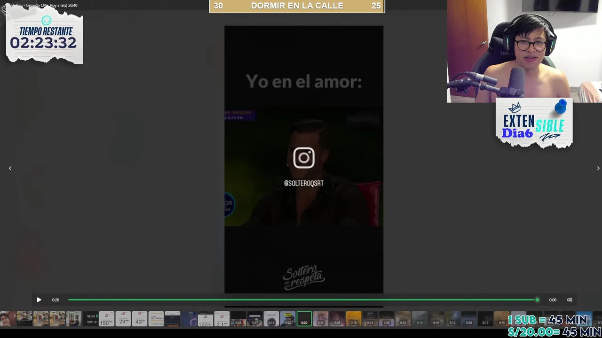Select the video thumbnail labeled 0:30

[387, 319]
